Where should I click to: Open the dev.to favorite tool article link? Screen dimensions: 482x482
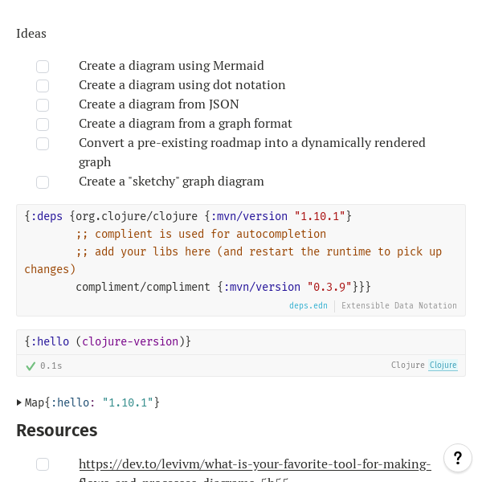255,464
